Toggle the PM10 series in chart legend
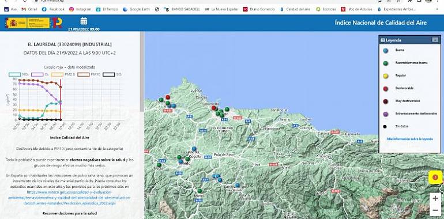 coord(89,75)
